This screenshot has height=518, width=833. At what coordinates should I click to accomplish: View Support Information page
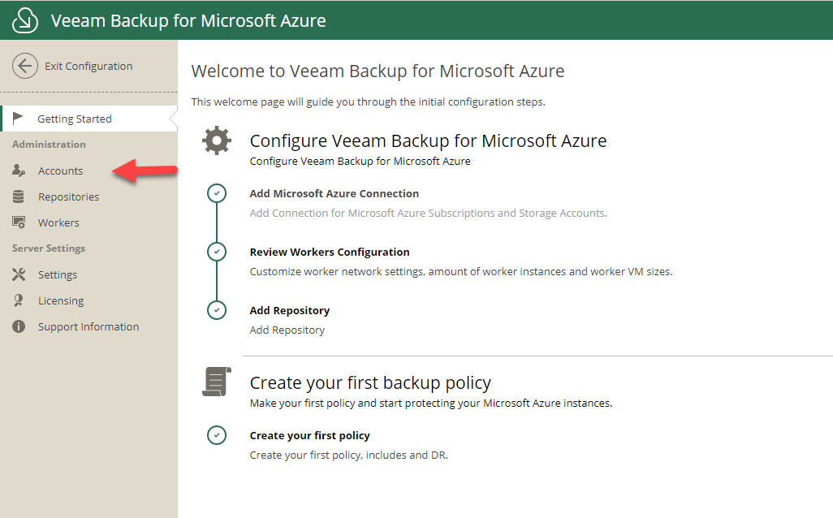point(89,326)
